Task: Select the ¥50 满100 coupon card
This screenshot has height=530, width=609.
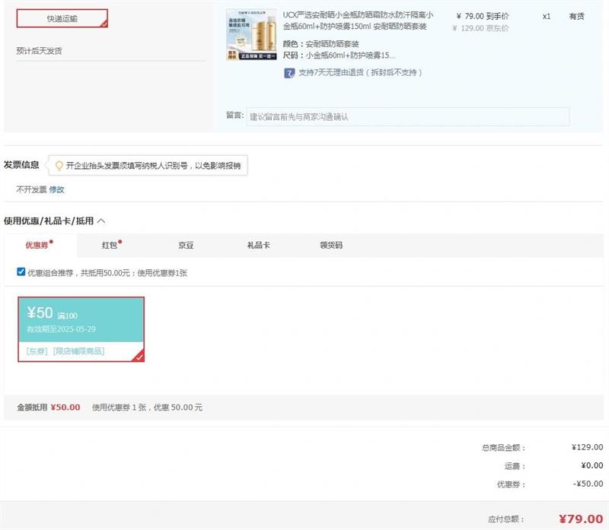Action: point(81,319)
